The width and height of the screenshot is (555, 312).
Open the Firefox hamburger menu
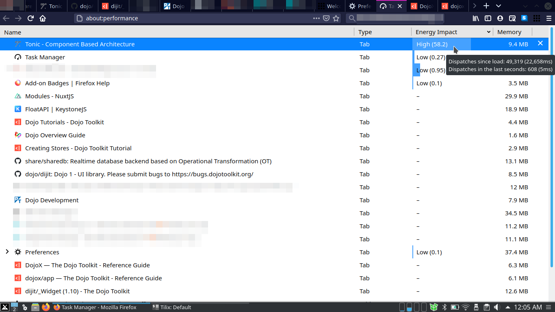point(549,18)
